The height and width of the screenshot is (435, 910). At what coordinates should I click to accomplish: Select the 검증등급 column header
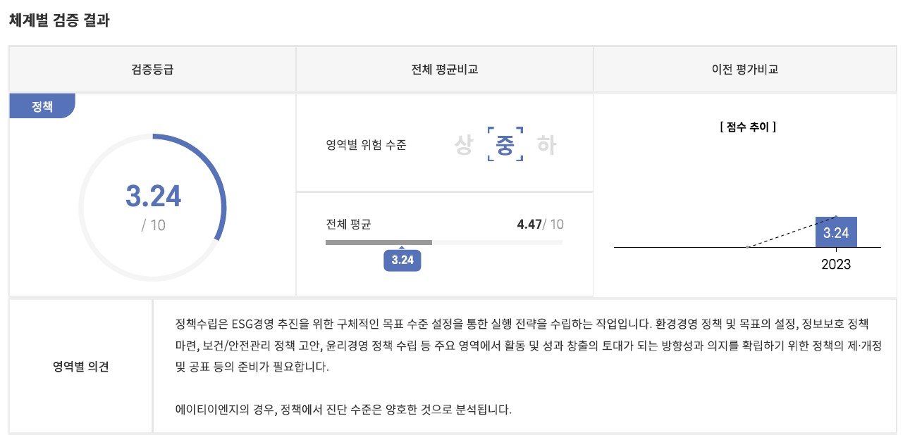152,70
